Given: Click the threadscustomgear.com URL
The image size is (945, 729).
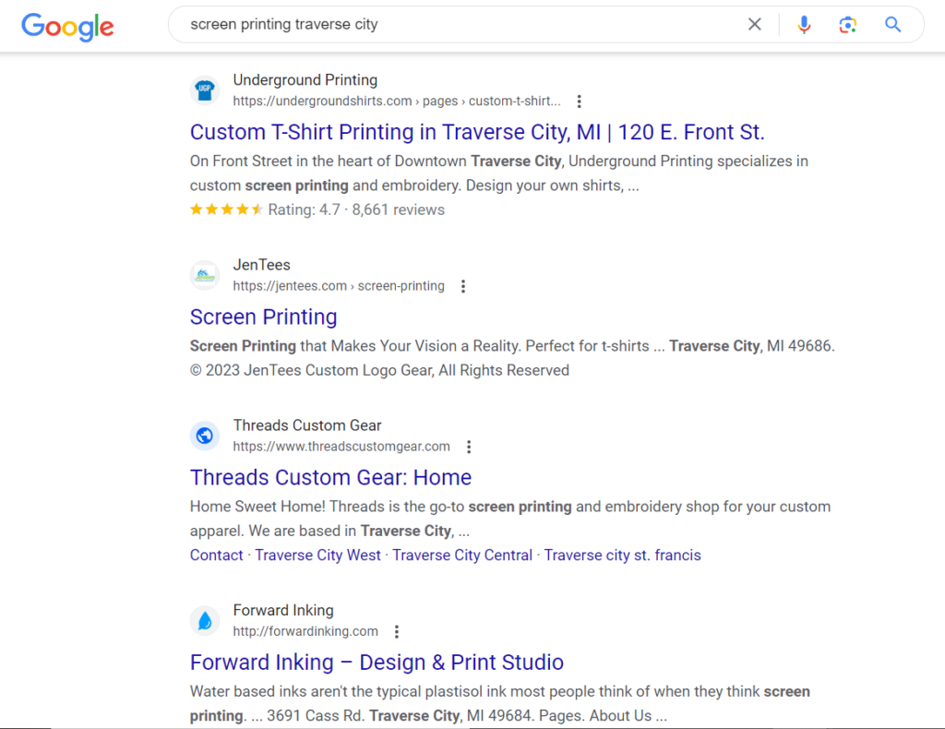Looking at the screenshot, I should tap(341, 447).
